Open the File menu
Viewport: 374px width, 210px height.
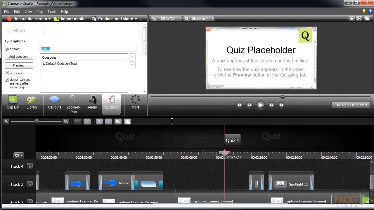(x=7, y=12)
